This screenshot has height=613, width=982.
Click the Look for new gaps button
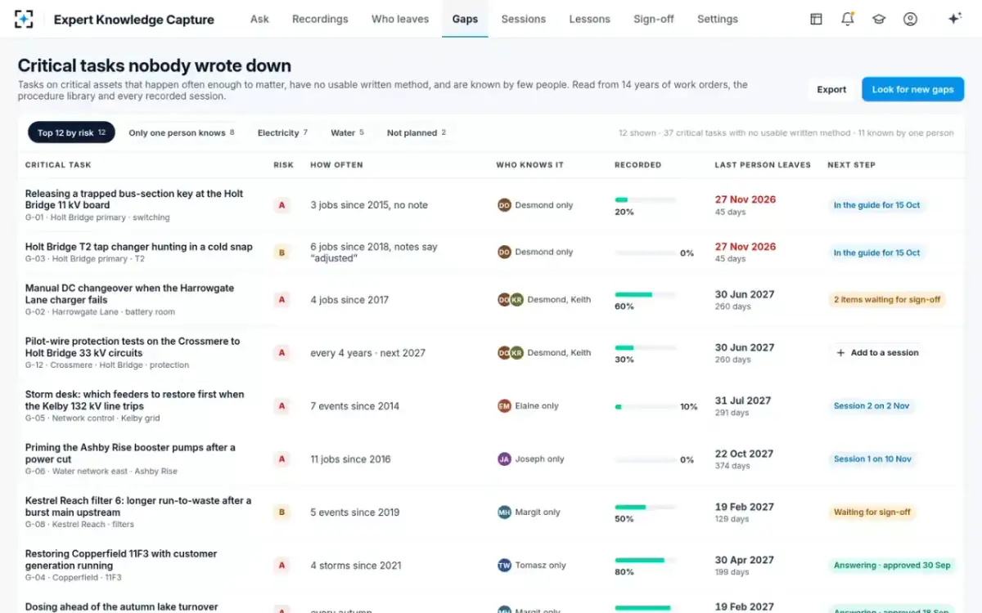tap(912, 90)
